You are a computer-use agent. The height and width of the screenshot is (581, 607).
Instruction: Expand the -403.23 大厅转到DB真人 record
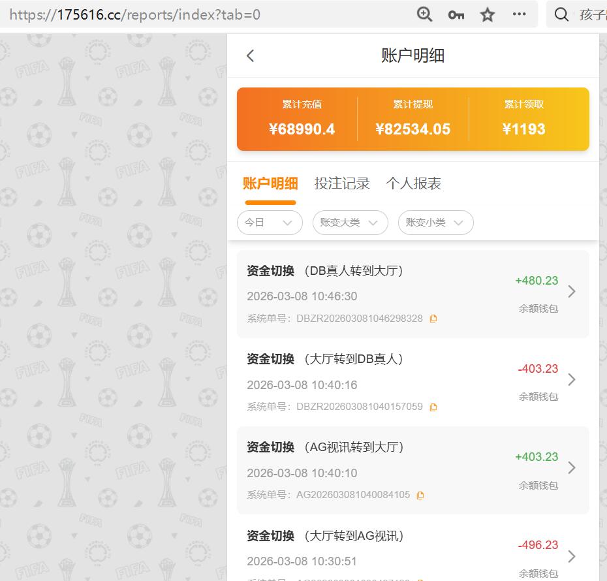[572, 380]
